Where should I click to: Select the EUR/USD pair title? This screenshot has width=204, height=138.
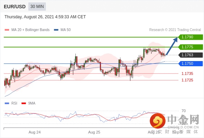(15, 7)
